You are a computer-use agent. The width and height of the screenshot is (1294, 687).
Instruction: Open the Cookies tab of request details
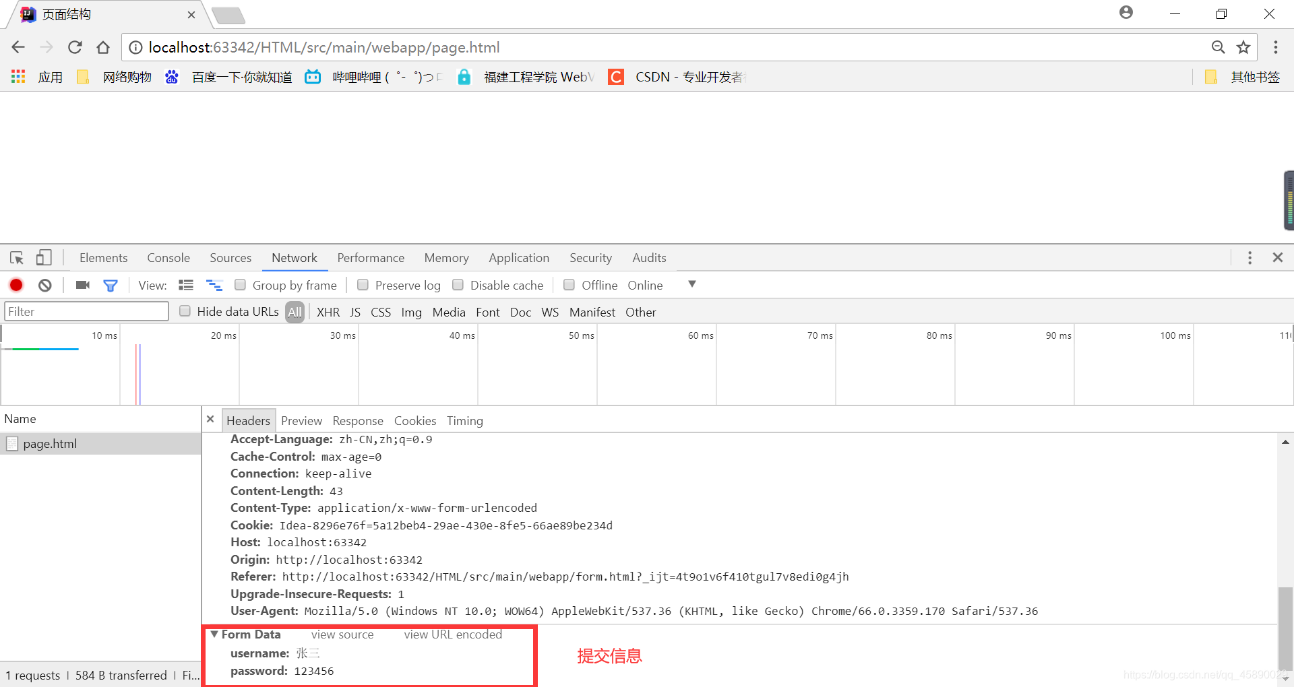415,421
